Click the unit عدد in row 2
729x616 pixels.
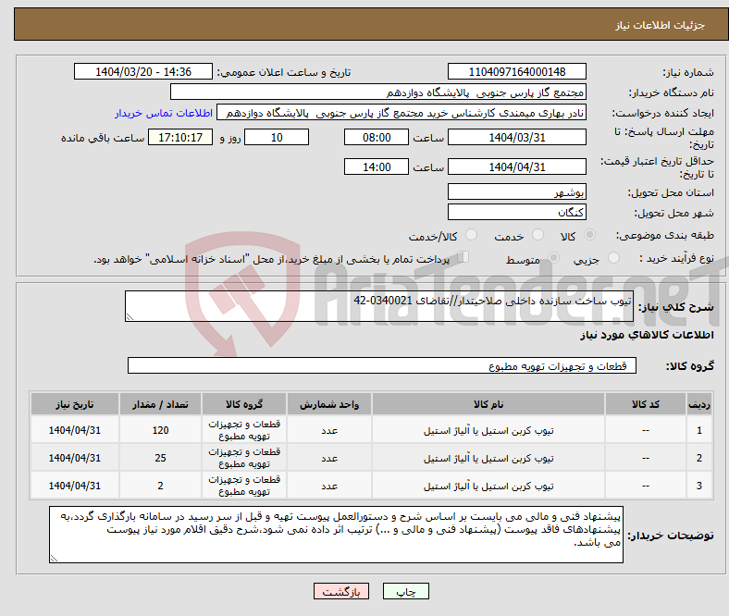pyautogui.click(x=329, y=459)
